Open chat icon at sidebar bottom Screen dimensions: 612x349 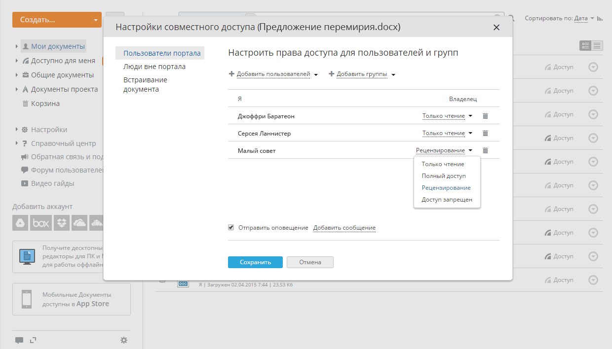(x=19, y=340)
